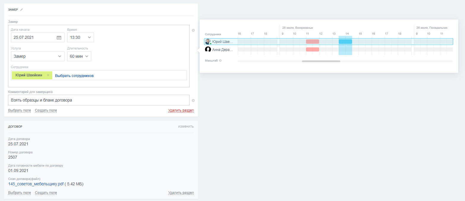
Task: Click изменить in the Договор section
Action: pyautogui.click(x=186, y=126)
